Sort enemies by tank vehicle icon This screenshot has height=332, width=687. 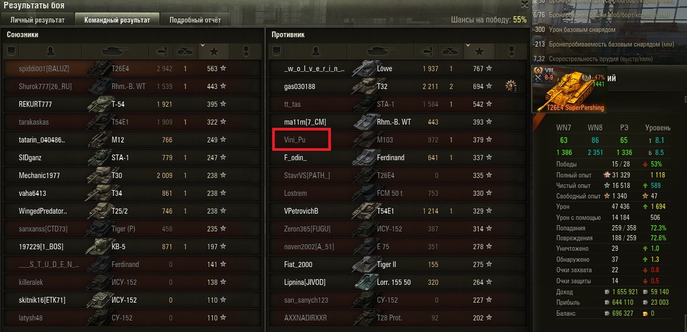(381, 51)
